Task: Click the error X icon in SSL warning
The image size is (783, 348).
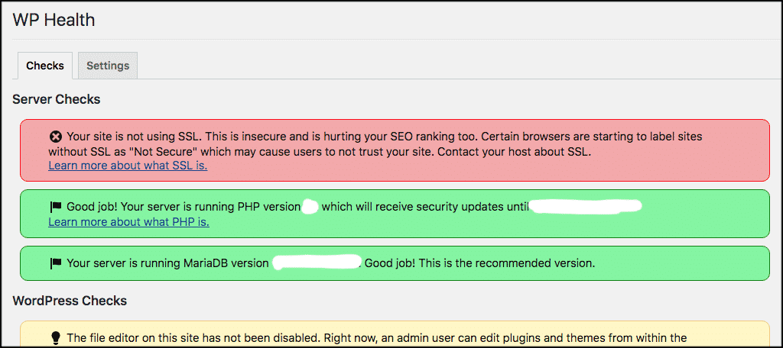Action: click(55, 136)
